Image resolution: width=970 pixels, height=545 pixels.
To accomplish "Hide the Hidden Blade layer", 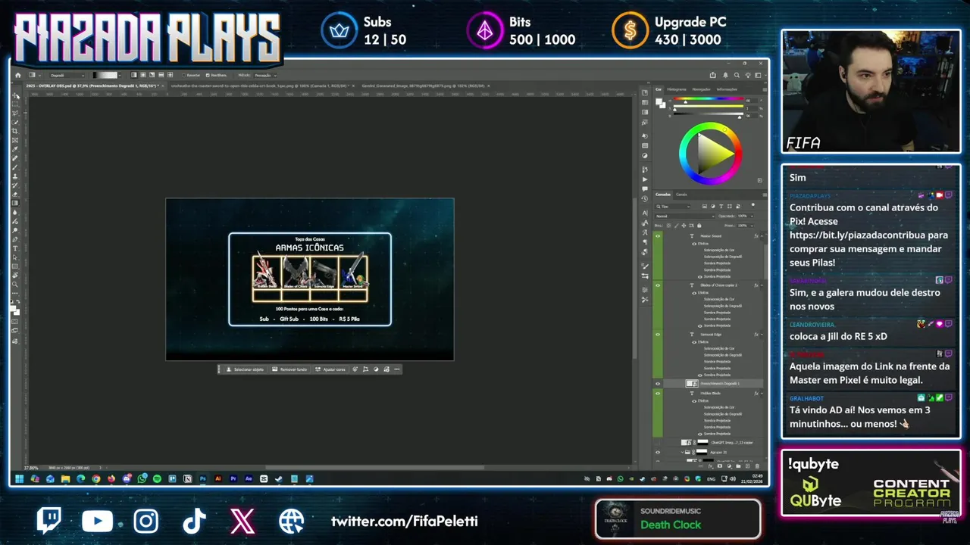I will 657,394.
